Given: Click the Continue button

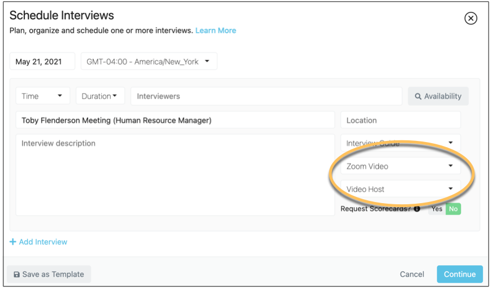Looking at the screenshot, I should coord(460,274).
